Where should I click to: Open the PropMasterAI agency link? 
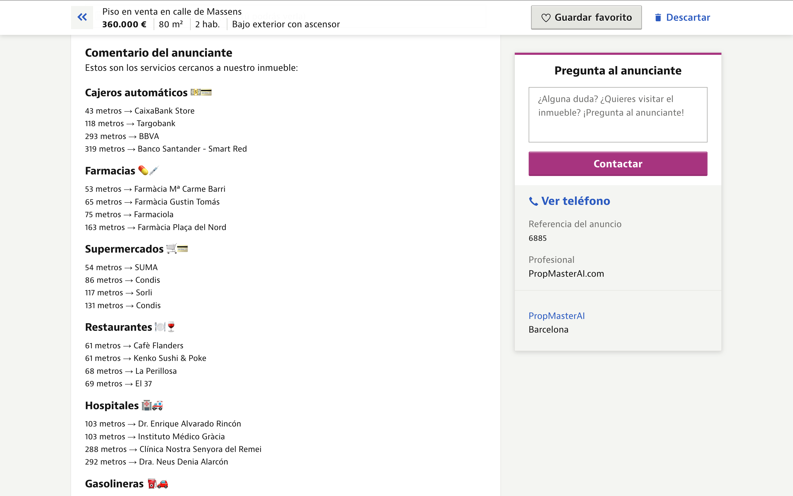coord(556,316)
